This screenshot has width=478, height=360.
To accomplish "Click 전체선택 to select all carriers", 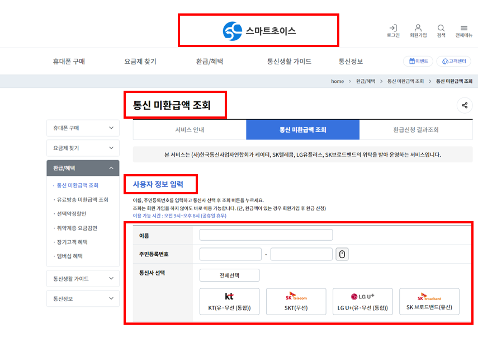I will tap(229, 275).
